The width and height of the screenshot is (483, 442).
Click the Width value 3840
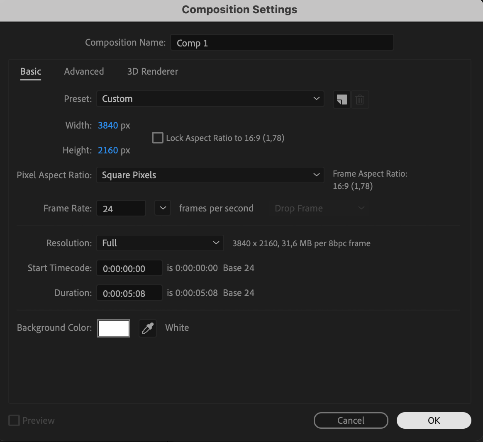click(108, 125)
